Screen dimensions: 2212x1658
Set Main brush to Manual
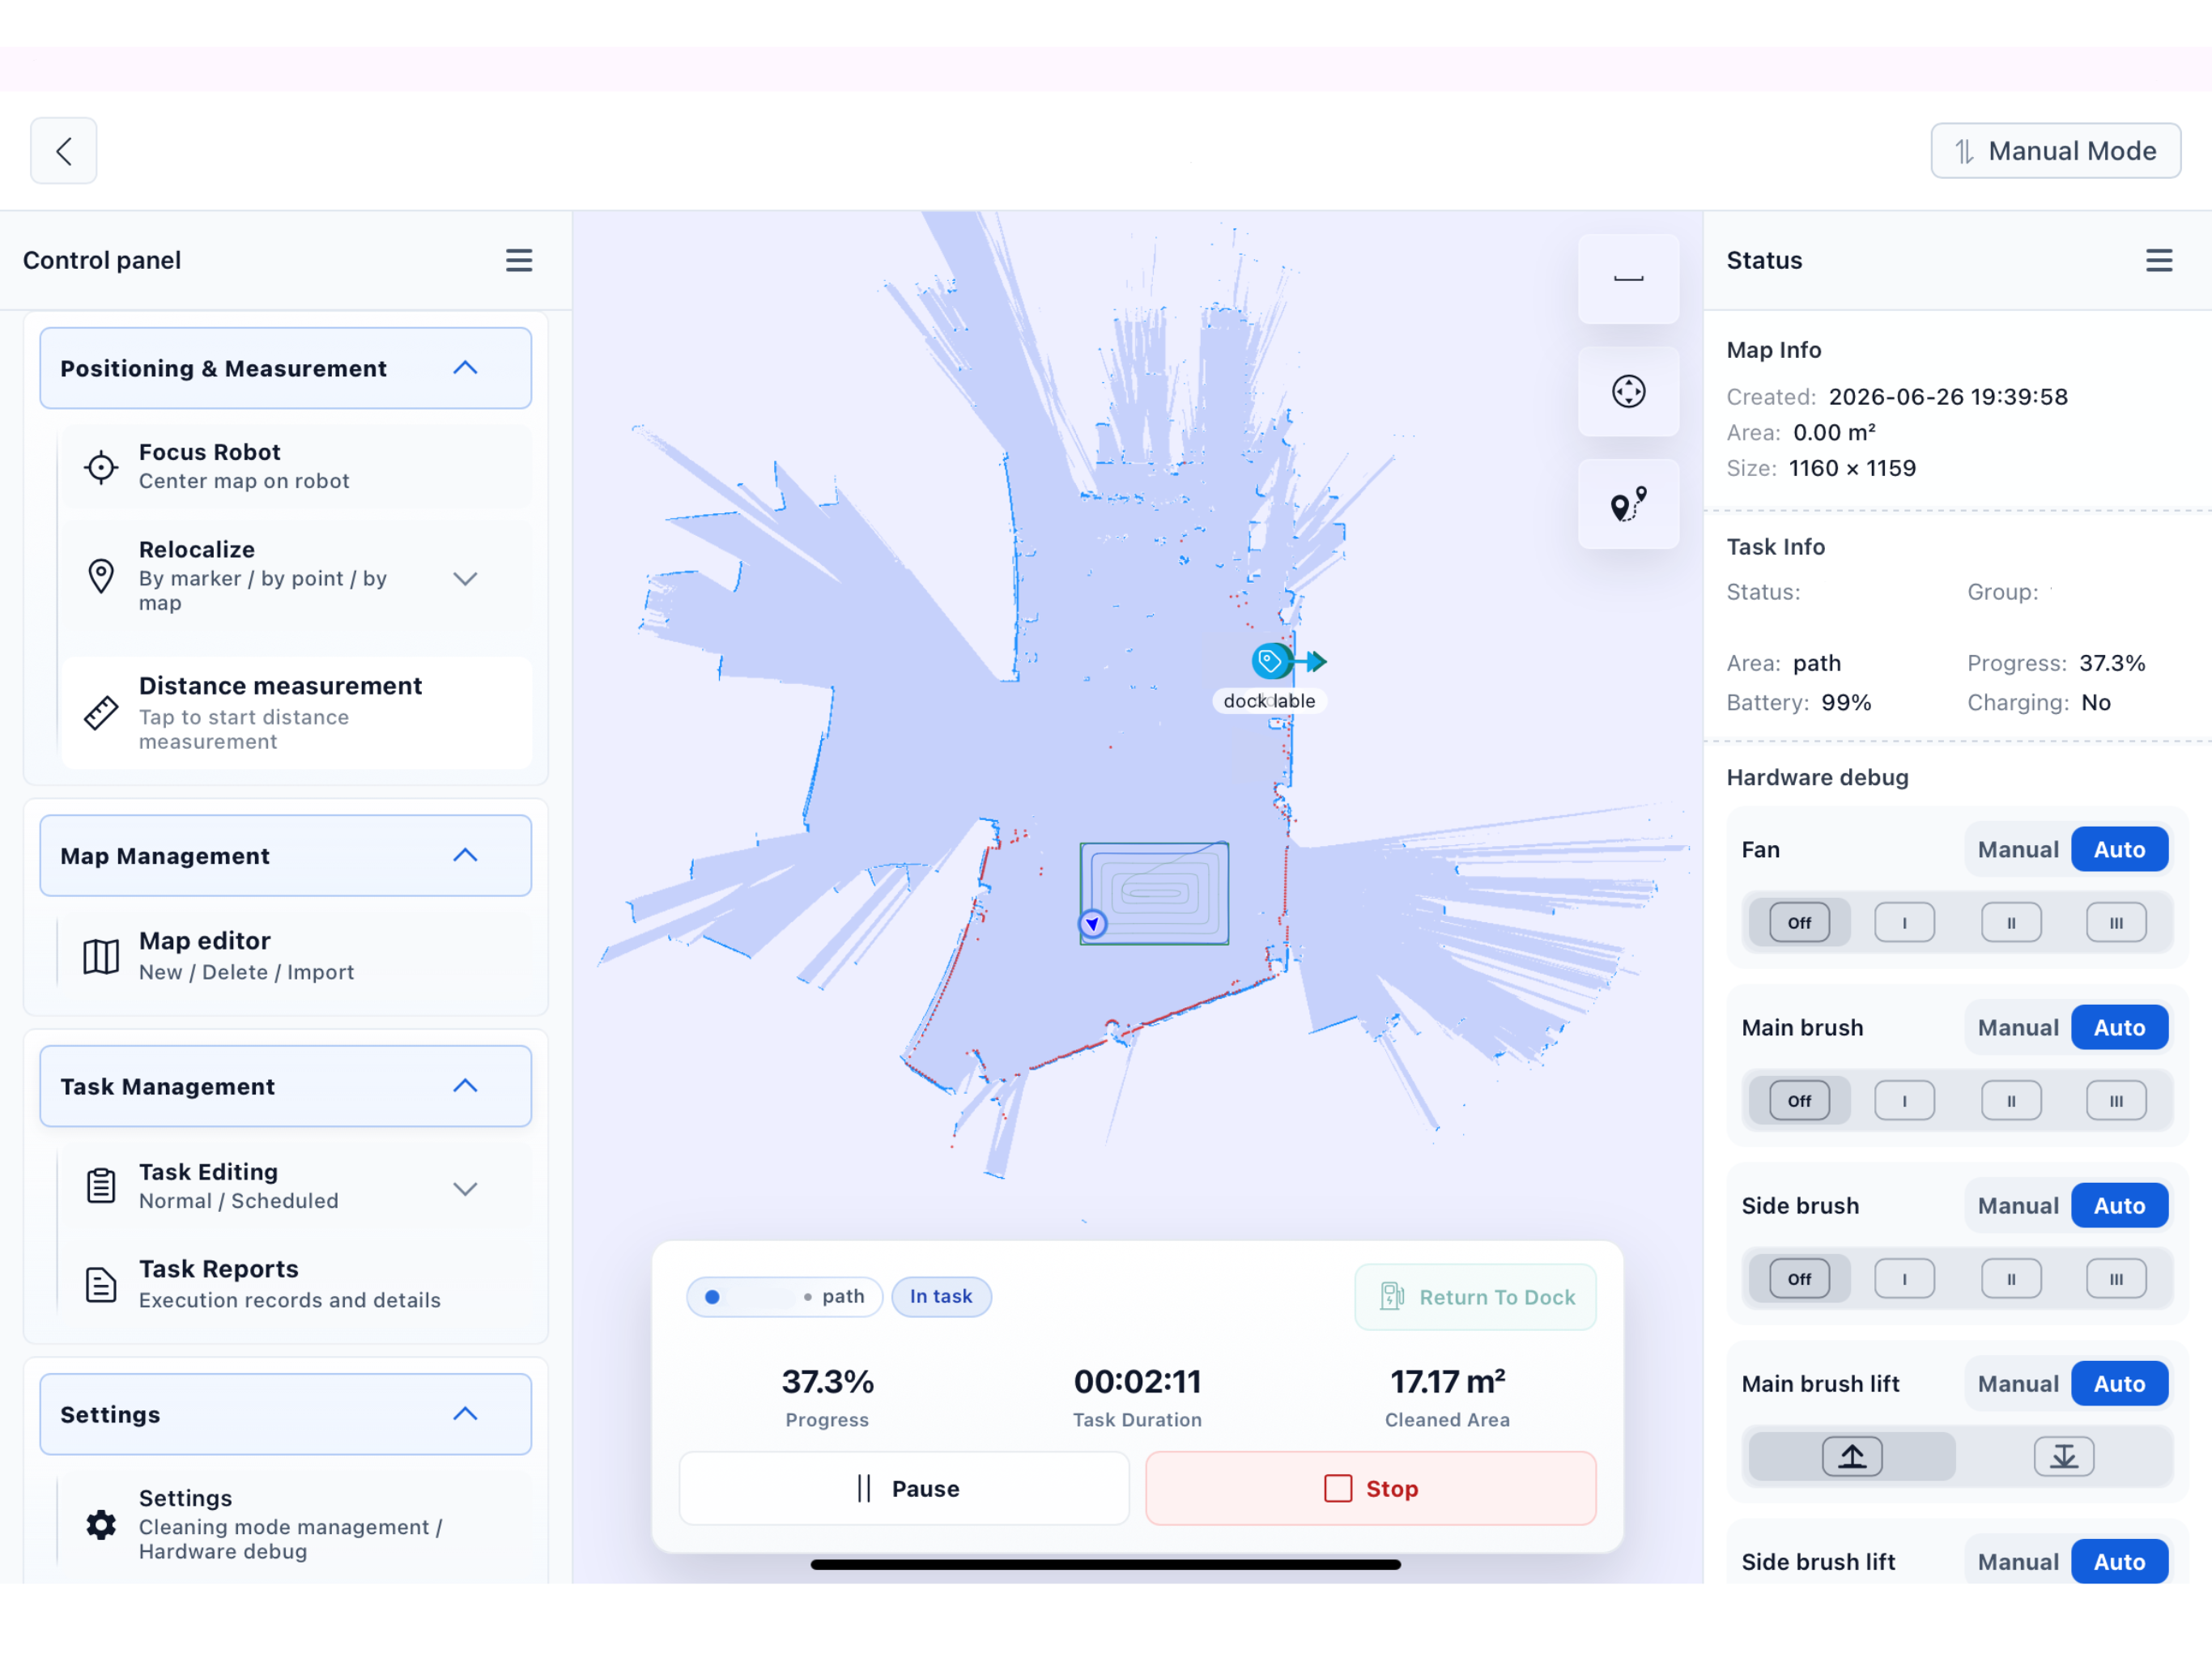(x=2017, y=1028)
